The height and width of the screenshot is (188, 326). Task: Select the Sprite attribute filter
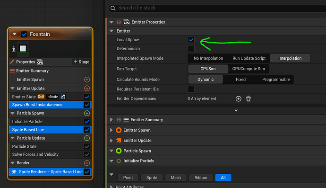[x=152, y=178]
